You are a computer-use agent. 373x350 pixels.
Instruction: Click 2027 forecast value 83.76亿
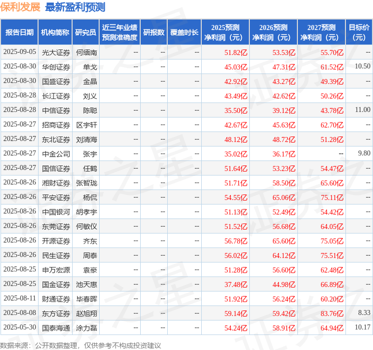pos(332,313)
